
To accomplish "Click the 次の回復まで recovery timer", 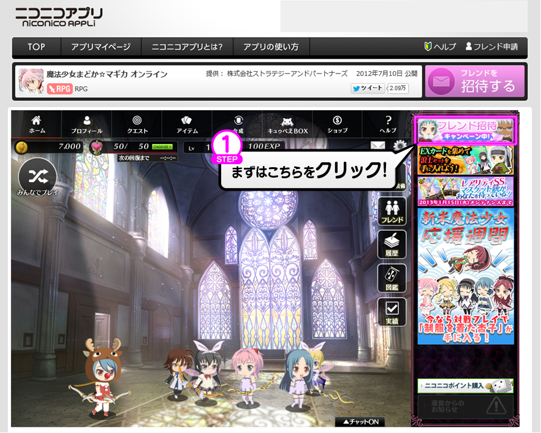I will tap(147, 158).
